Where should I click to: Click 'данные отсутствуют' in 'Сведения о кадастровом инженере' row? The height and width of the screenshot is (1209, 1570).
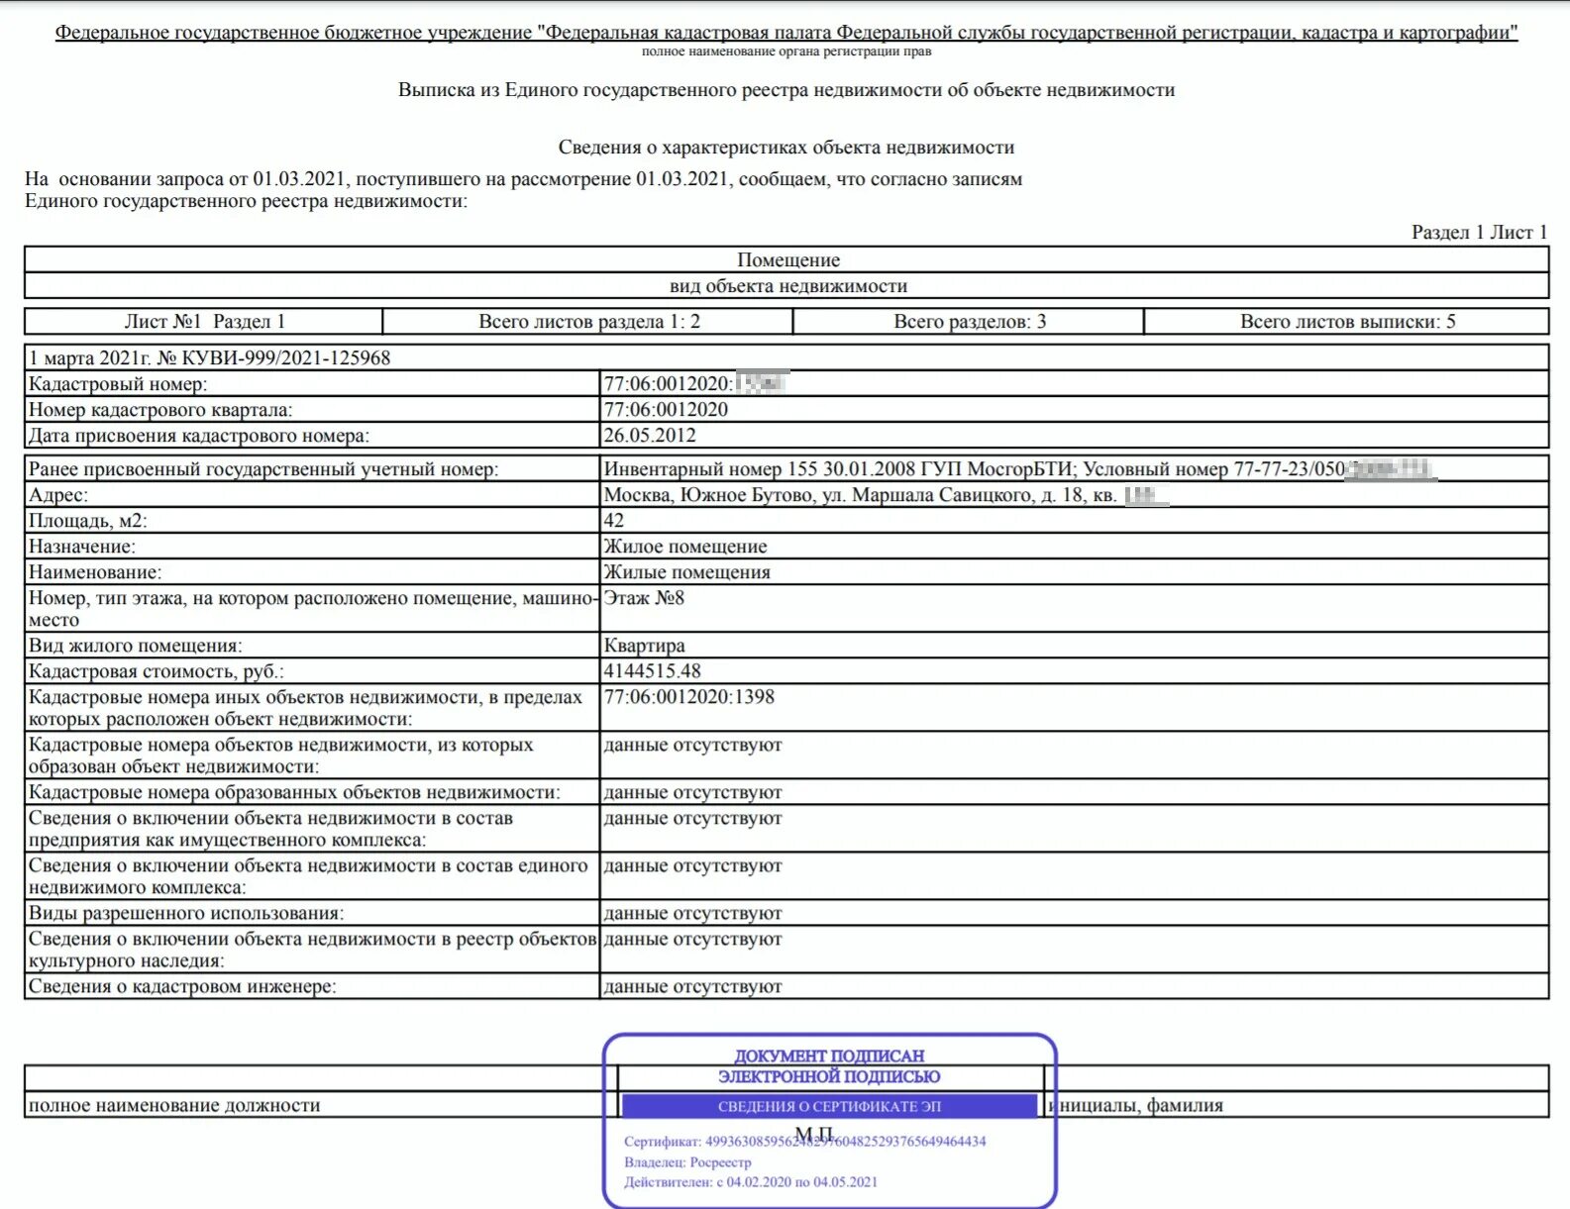[693, 986]
